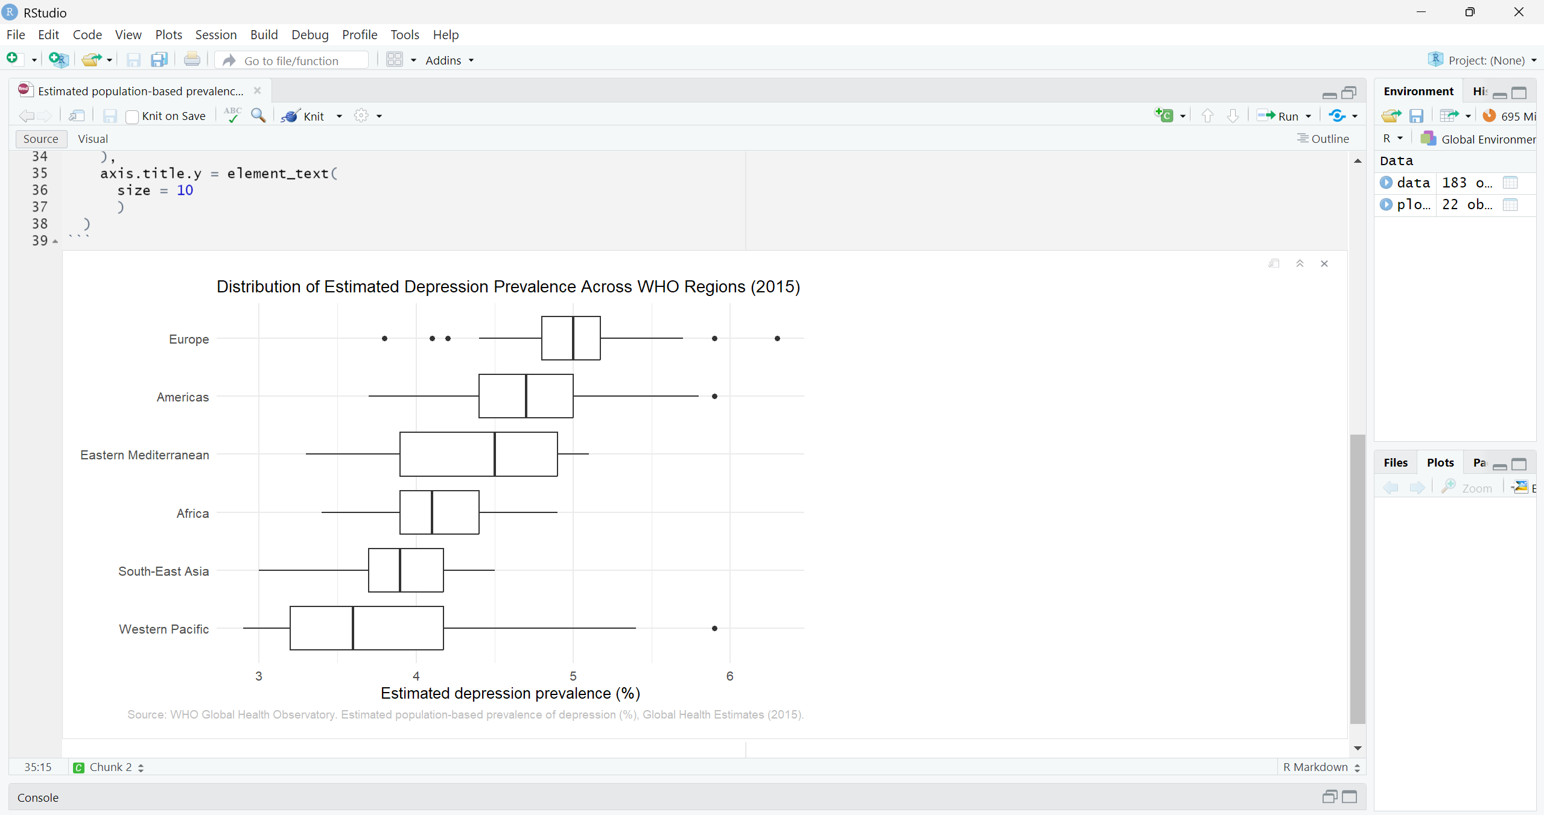
Task: Open Addins dropdown
Action: pos(450,60)
